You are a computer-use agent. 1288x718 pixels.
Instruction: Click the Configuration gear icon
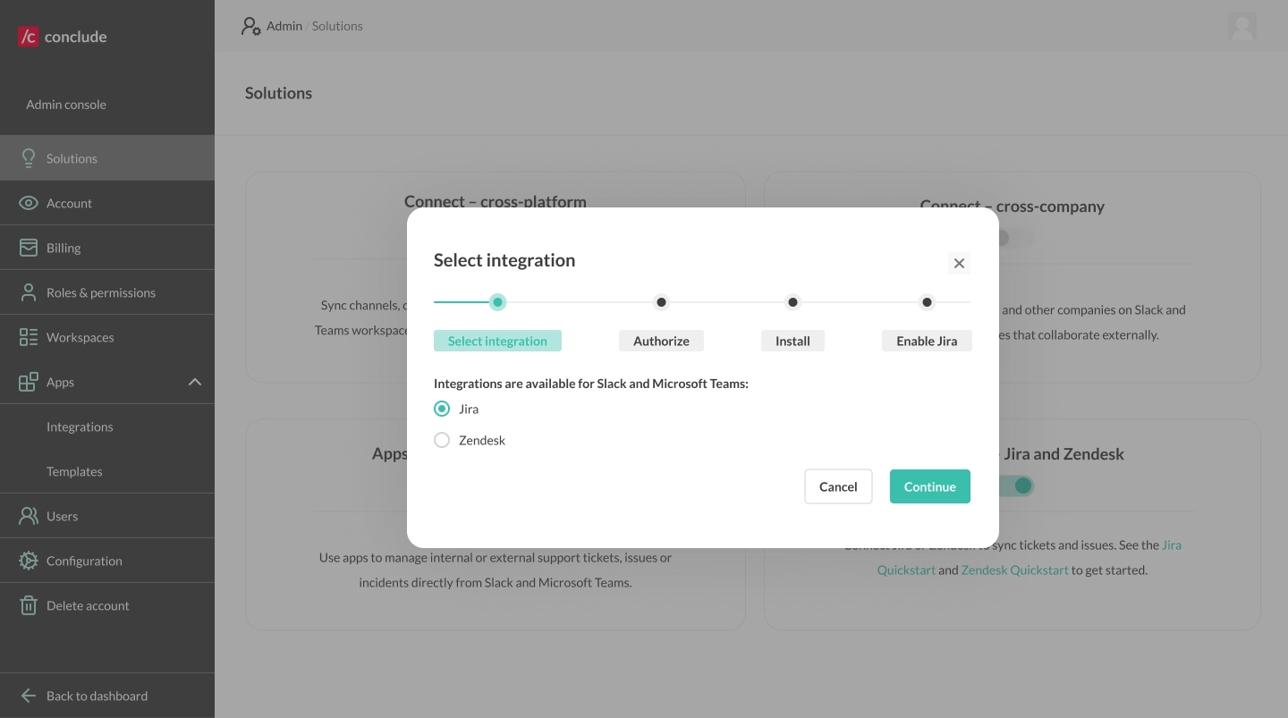coord(28,560)
